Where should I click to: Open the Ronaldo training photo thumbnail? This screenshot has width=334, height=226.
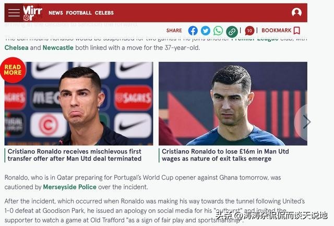[x=233, y=103]
